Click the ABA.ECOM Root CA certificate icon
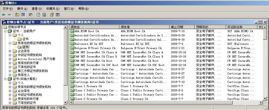The height and width of the screenshot is (110, 269). tap(72, 31)
